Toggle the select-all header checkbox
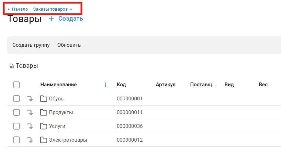The height and width of the screenshot is (154, 281). [x=16, y=85]
